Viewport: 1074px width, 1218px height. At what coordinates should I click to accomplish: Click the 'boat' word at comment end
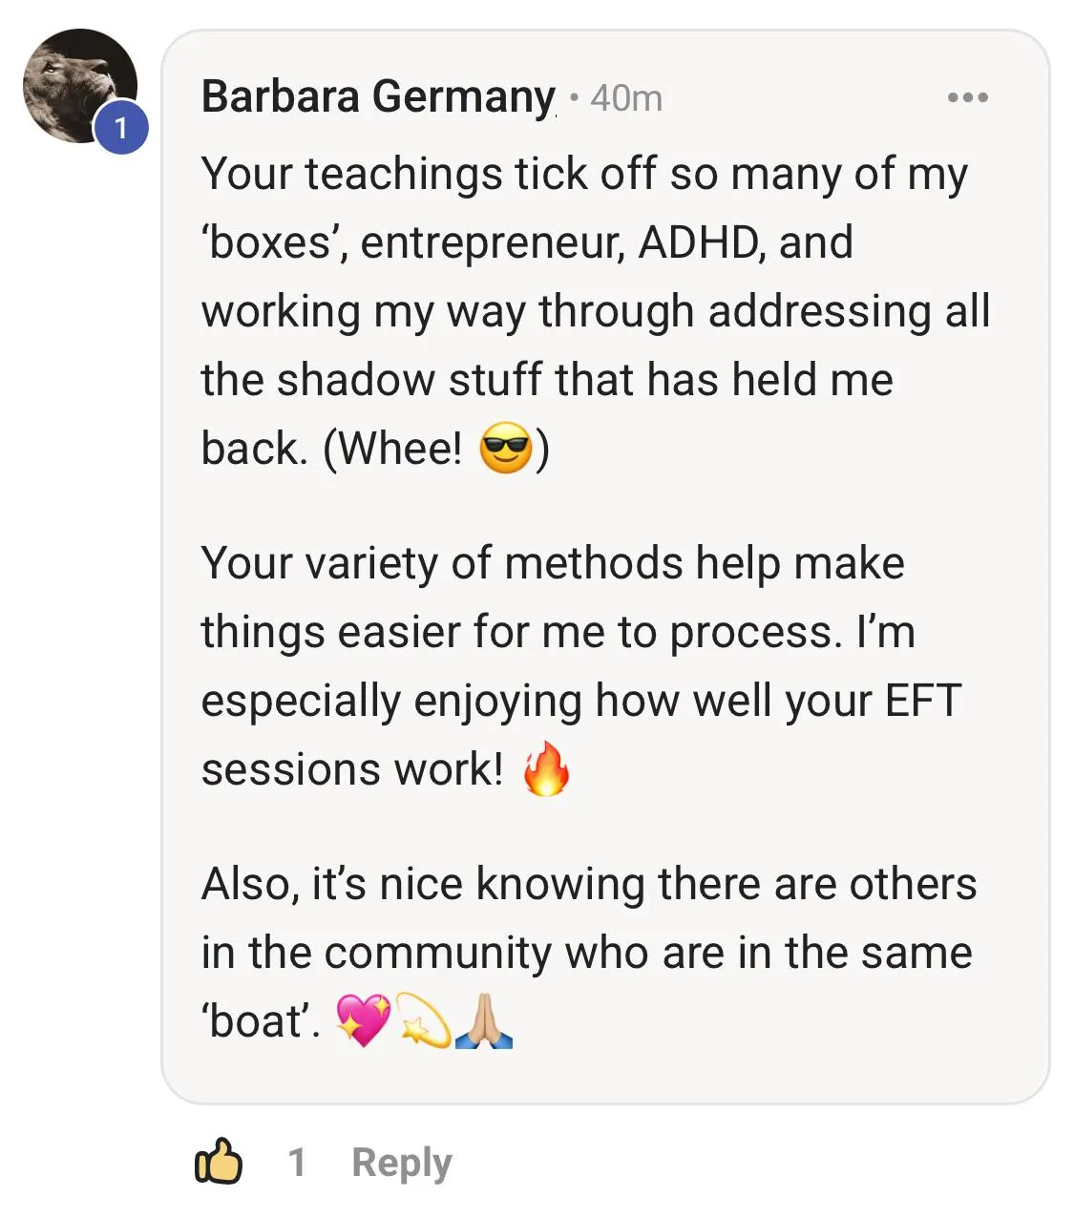[260, 1021]
